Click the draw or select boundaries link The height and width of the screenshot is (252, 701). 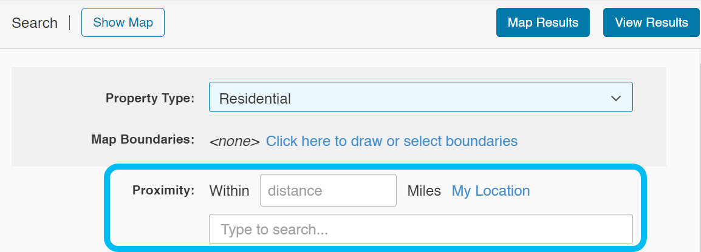391,141
